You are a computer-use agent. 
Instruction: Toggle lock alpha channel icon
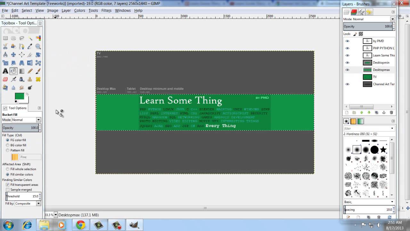(361, 34)
